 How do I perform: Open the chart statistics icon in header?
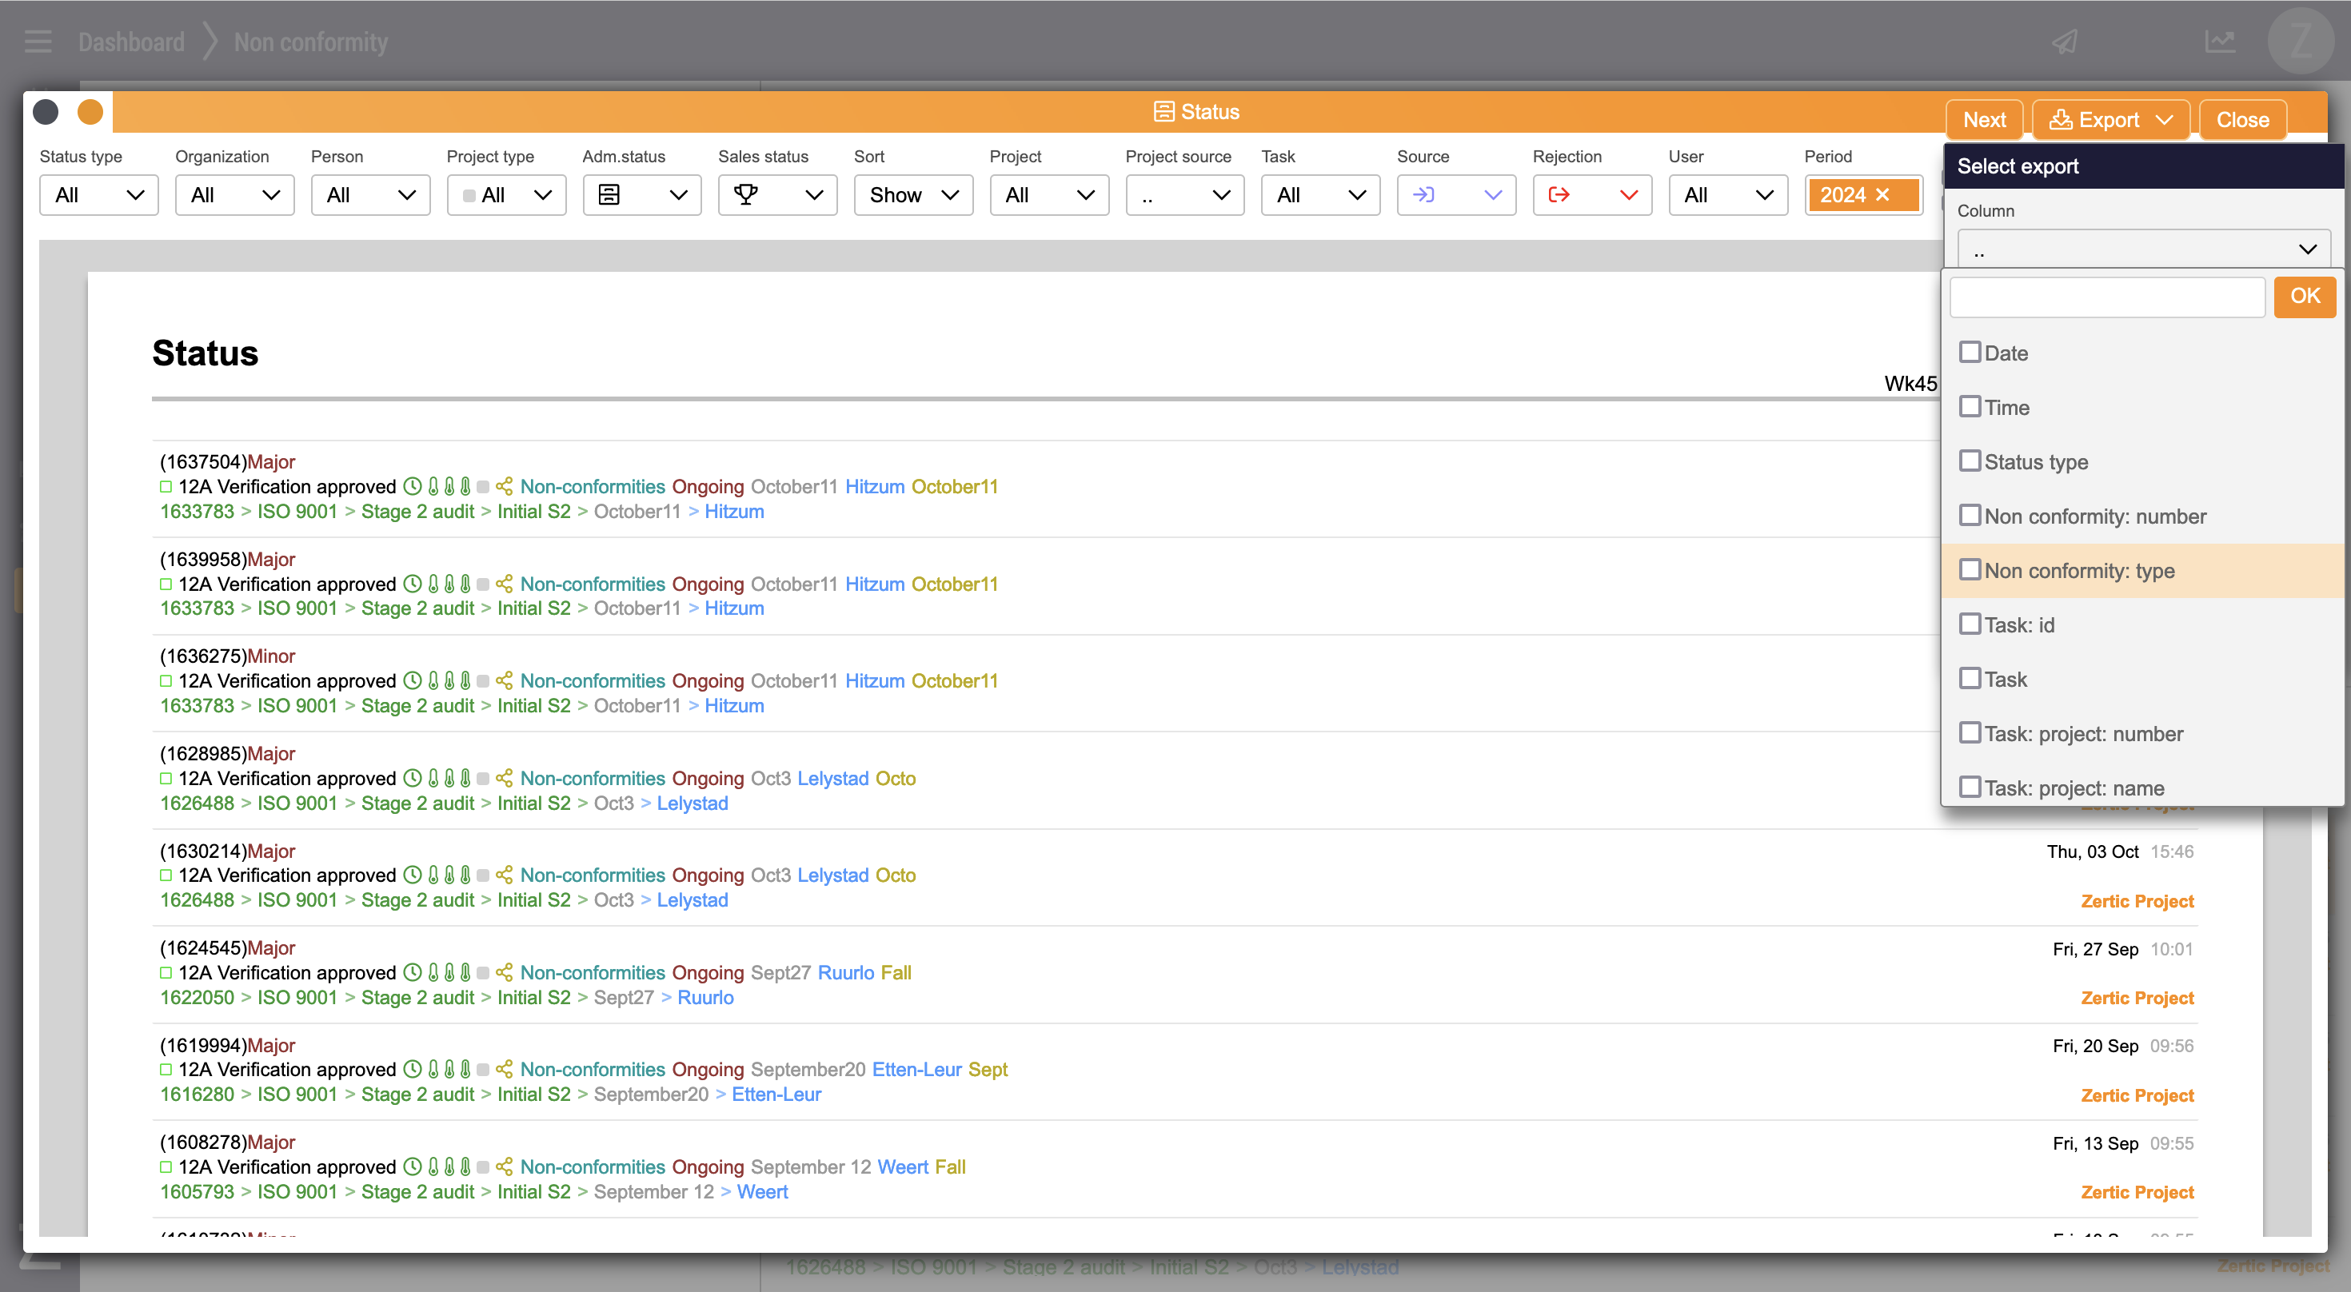2220,42
